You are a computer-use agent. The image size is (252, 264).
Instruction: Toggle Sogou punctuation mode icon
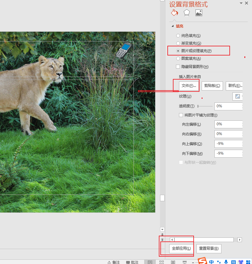219,262
